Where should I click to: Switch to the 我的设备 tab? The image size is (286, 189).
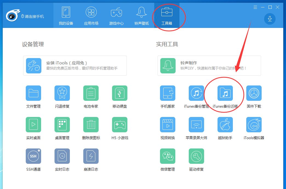coord(66,16)
